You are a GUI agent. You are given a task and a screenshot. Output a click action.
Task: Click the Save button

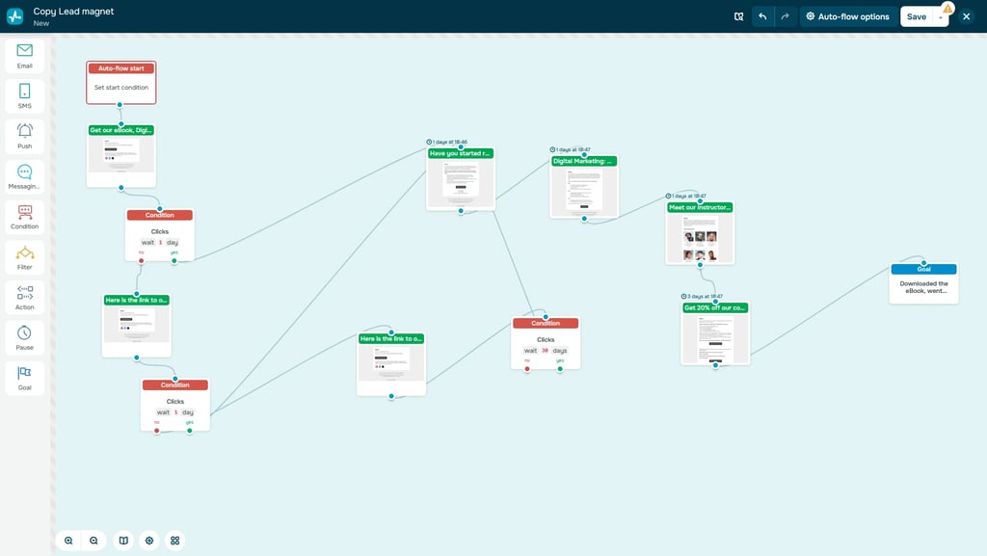pyautogui.click(x=917, y=16)
